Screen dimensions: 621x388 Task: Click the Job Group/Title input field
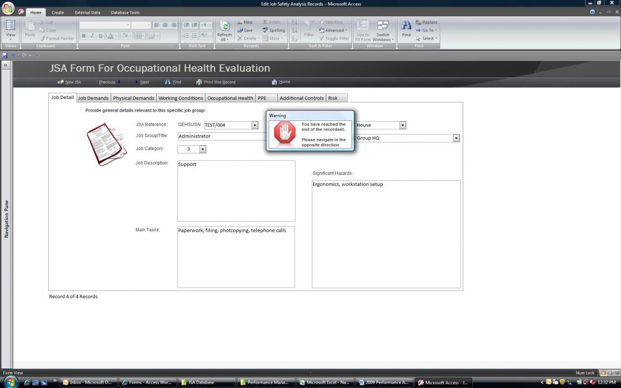[x=221, y=136]
